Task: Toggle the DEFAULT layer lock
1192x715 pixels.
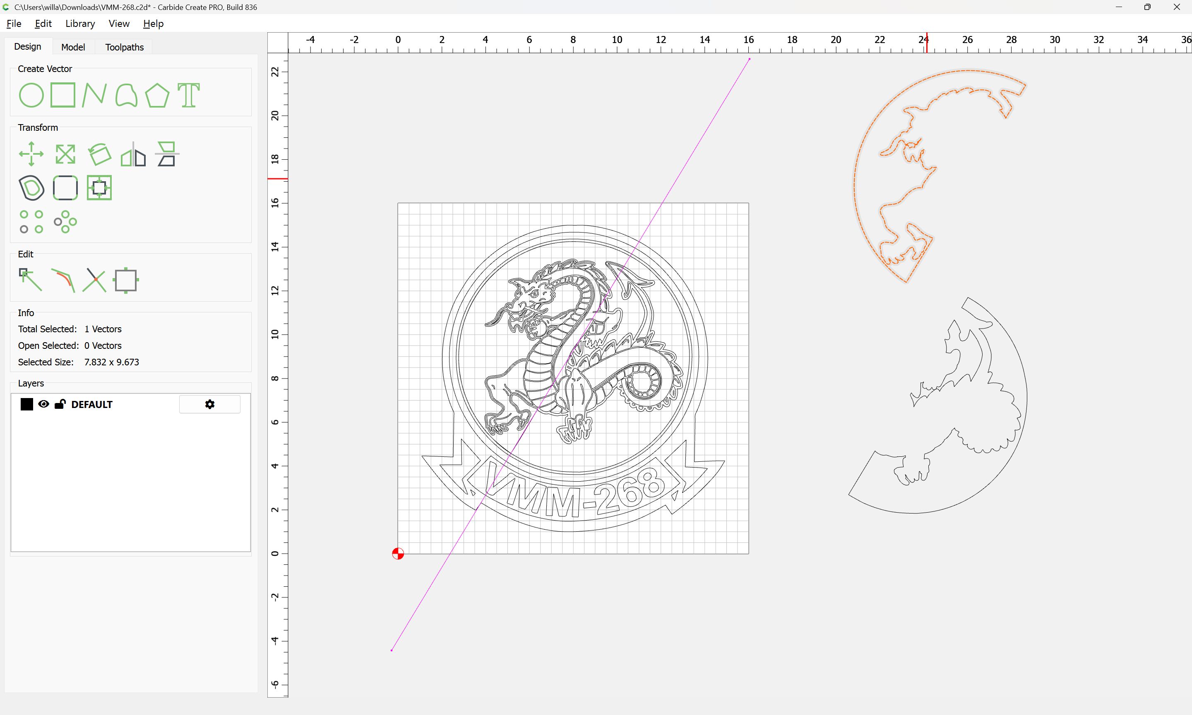Action: [60, 404]
